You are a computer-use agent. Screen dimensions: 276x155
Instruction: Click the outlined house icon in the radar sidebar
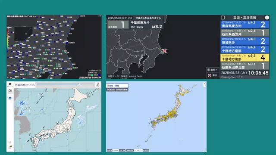pyautogui.click(x=10, y=142)
